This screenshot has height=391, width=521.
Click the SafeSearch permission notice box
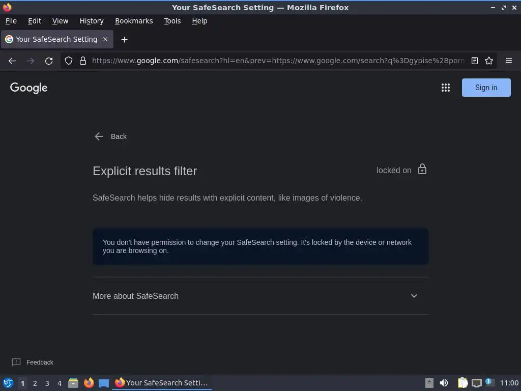[260, 246]
